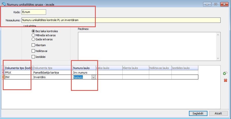Screen dimensions: 231x119
Task: Click Pamatlīdzekļa kartiņa cell
Action: [53, 73]
